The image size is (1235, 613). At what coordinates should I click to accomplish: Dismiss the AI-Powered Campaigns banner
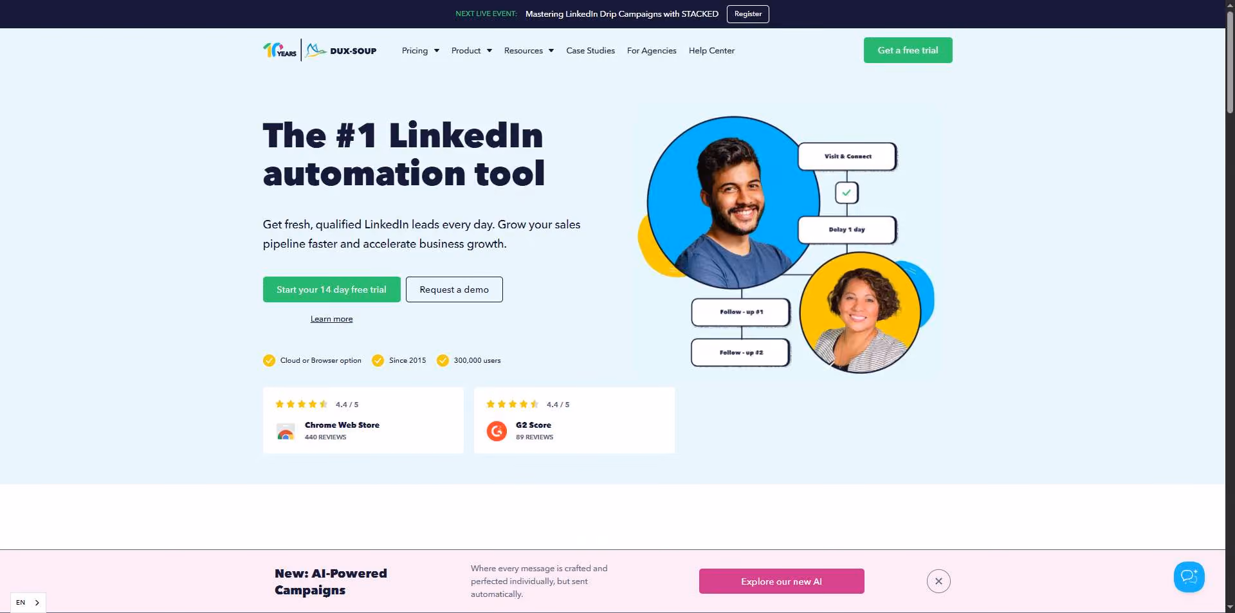point(938,581)
